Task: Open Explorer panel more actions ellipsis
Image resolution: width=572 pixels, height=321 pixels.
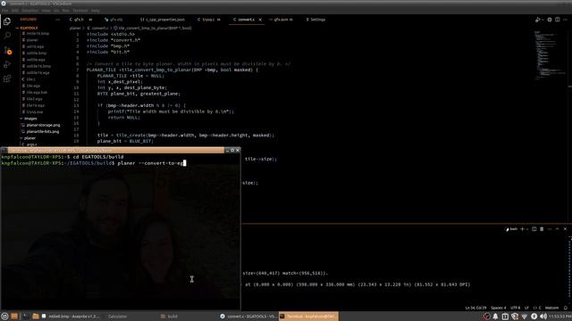Action: [57, 20]
